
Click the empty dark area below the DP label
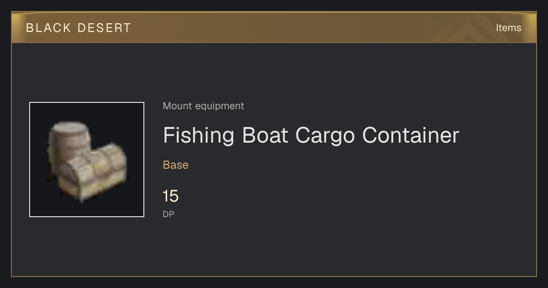274,249
